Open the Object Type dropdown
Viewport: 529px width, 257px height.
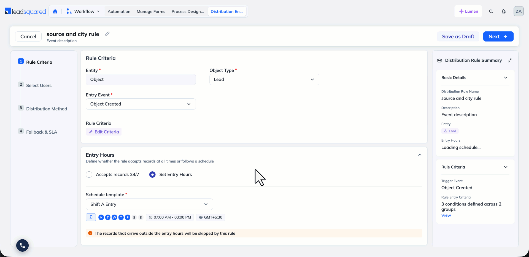tap(264, 79)
